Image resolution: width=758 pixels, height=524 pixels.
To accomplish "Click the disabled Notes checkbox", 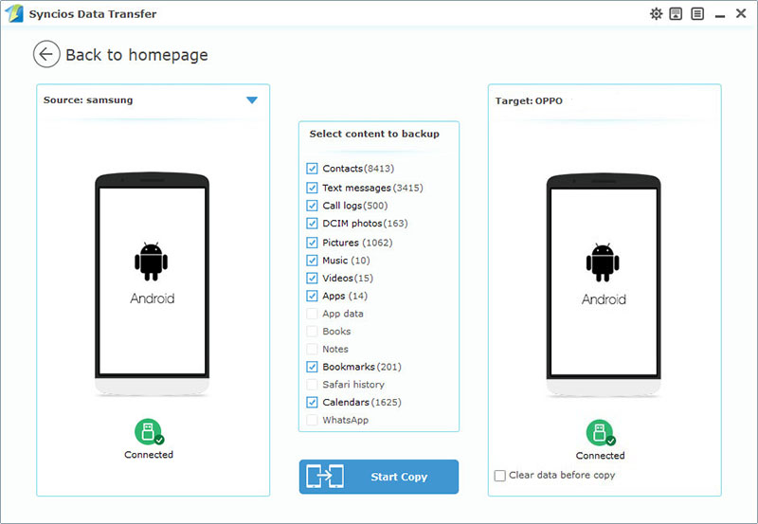I will 312,349.
